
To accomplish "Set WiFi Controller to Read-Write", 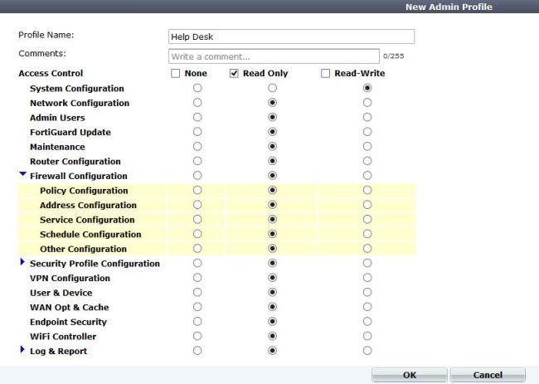I will click(x=367, y=336).
